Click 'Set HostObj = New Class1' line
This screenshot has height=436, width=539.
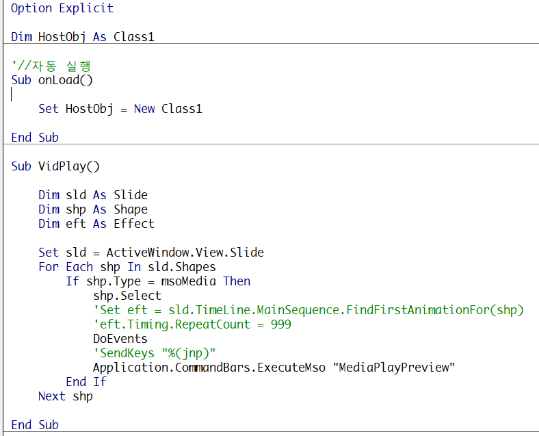(x=120, y=109)
